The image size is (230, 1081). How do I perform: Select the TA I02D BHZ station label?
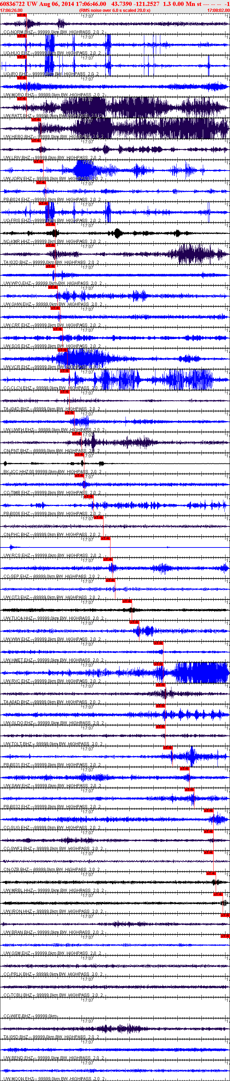(x=52, y=263)
